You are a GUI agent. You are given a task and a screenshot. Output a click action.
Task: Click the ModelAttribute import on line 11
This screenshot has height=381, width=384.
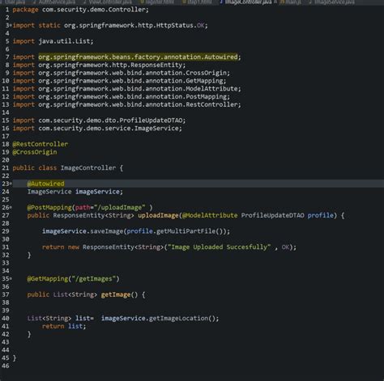point(138,89)
